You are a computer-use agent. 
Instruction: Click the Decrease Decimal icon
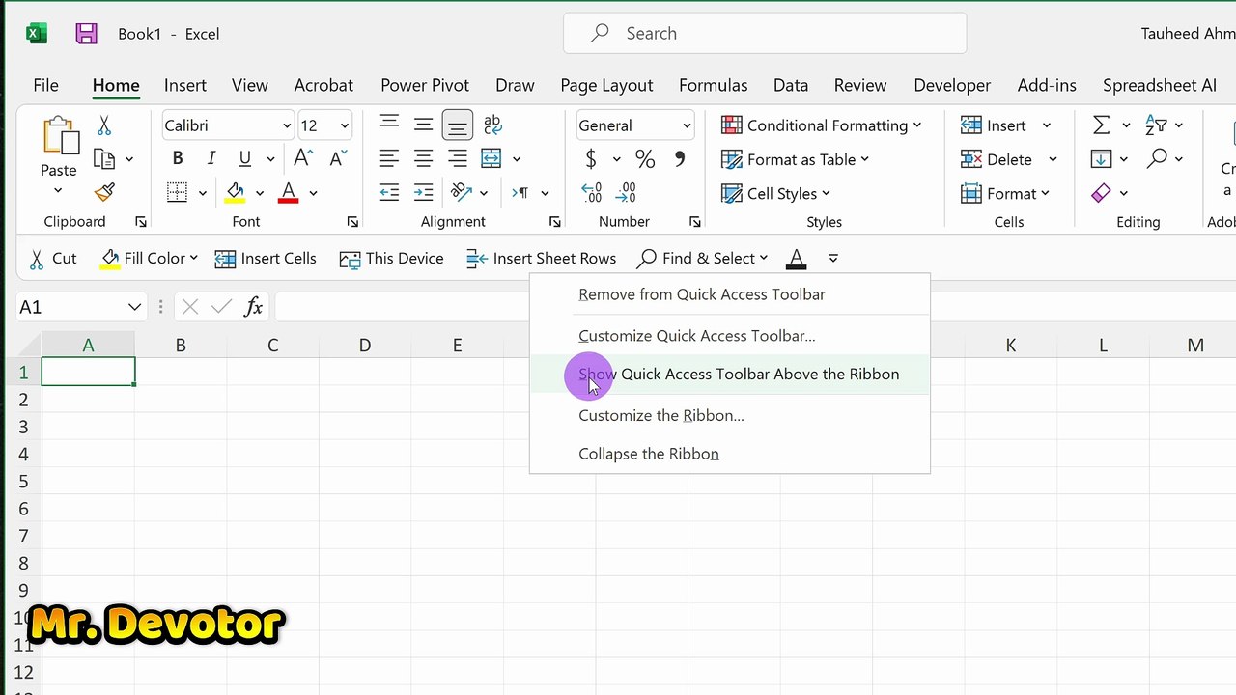click(626, 193)
